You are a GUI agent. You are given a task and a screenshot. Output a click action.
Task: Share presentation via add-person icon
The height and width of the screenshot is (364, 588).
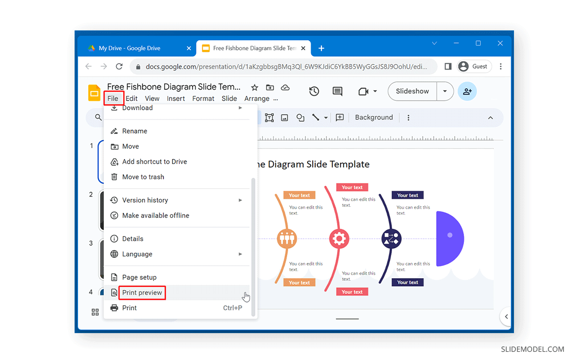tap(467, 91)
